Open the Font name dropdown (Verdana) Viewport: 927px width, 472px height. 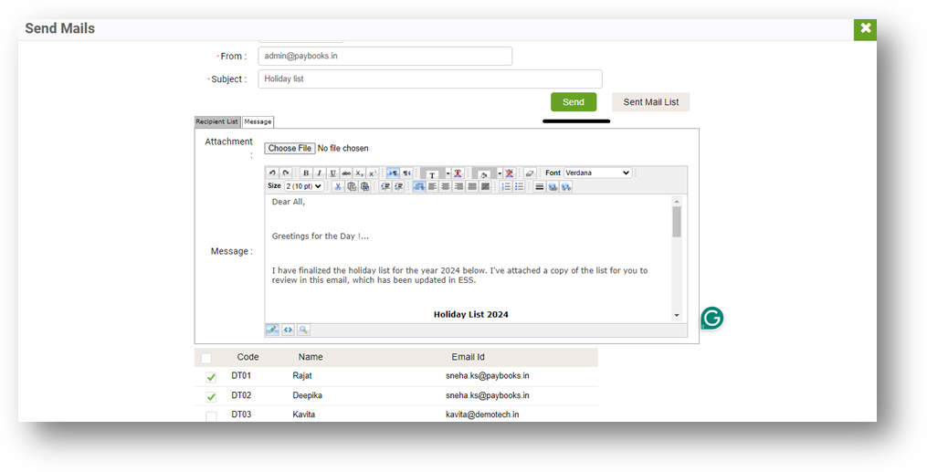tap(597, 173)
